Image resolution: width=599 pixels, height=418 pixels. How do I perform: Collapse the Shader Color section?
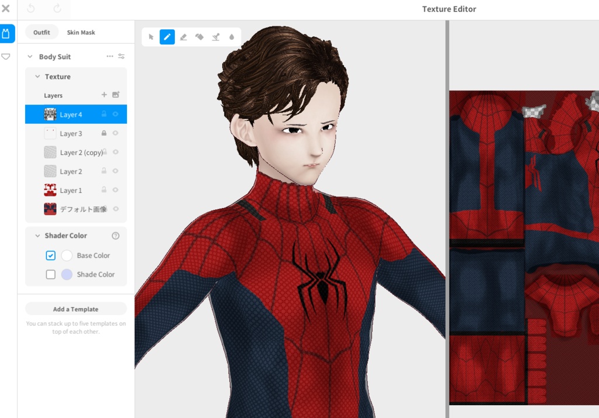click(37, 236)
